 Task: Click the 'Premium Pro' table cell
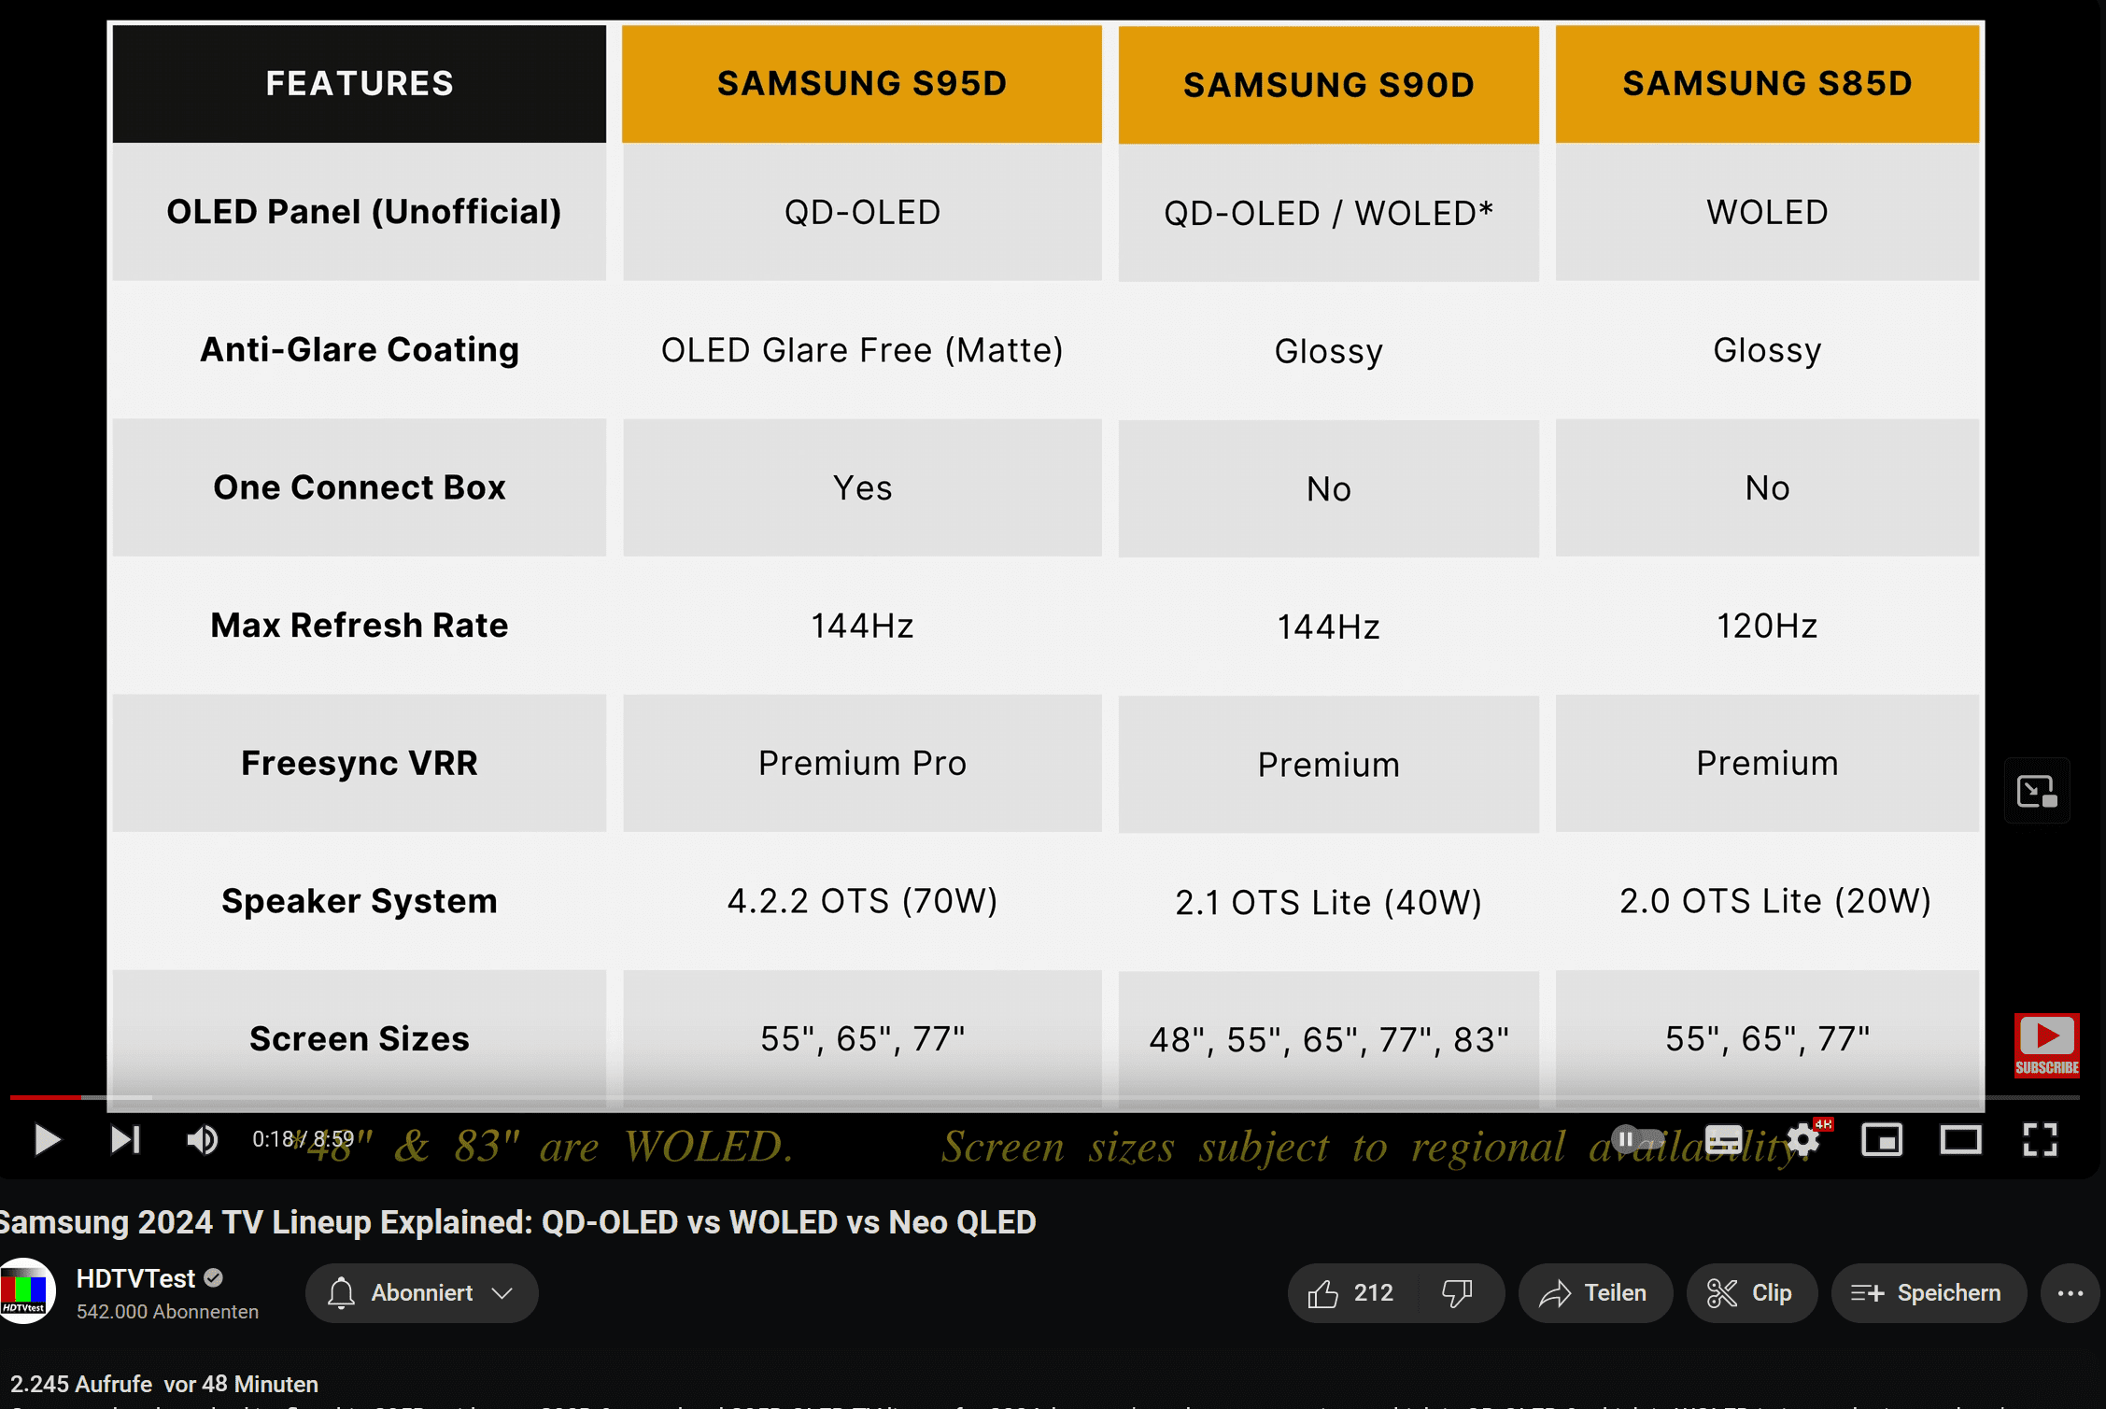click(862, 763)
